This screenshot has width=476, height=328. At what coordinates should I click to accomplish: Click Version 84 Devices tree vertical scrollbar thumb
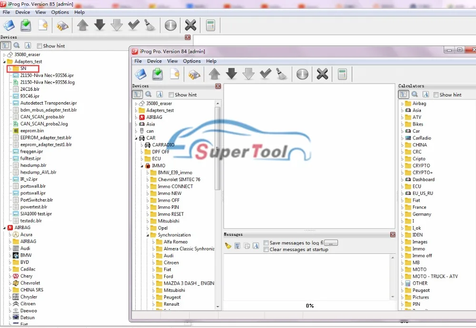[x=218, y=148]
